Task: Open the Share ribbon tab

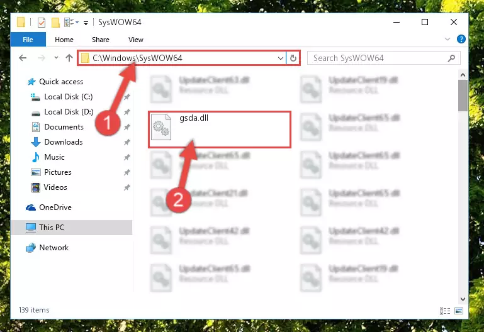Action: click(x=100, y=40)
